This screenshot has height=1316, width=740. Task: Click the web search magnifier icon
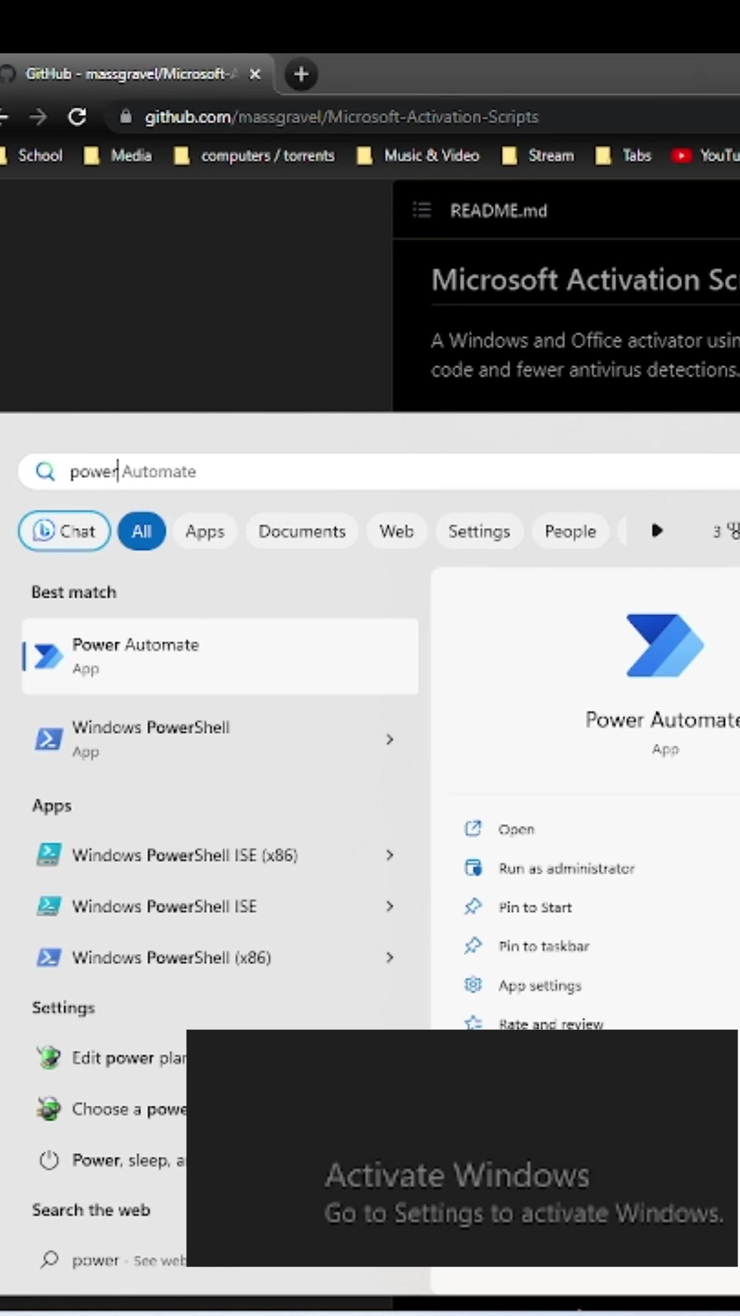click(50, 1259)
